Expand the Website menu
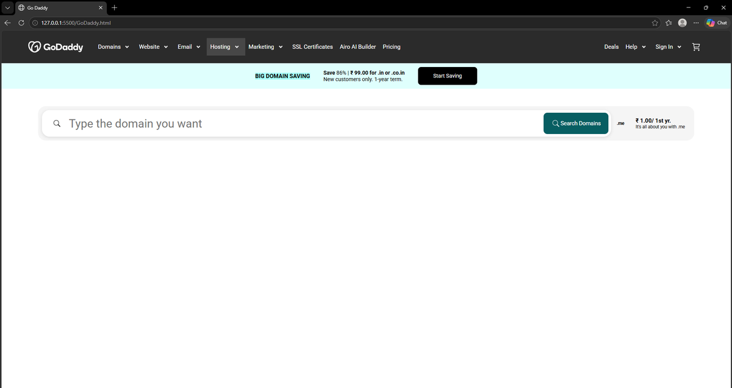732x388 pixels. tap(153, 47)
